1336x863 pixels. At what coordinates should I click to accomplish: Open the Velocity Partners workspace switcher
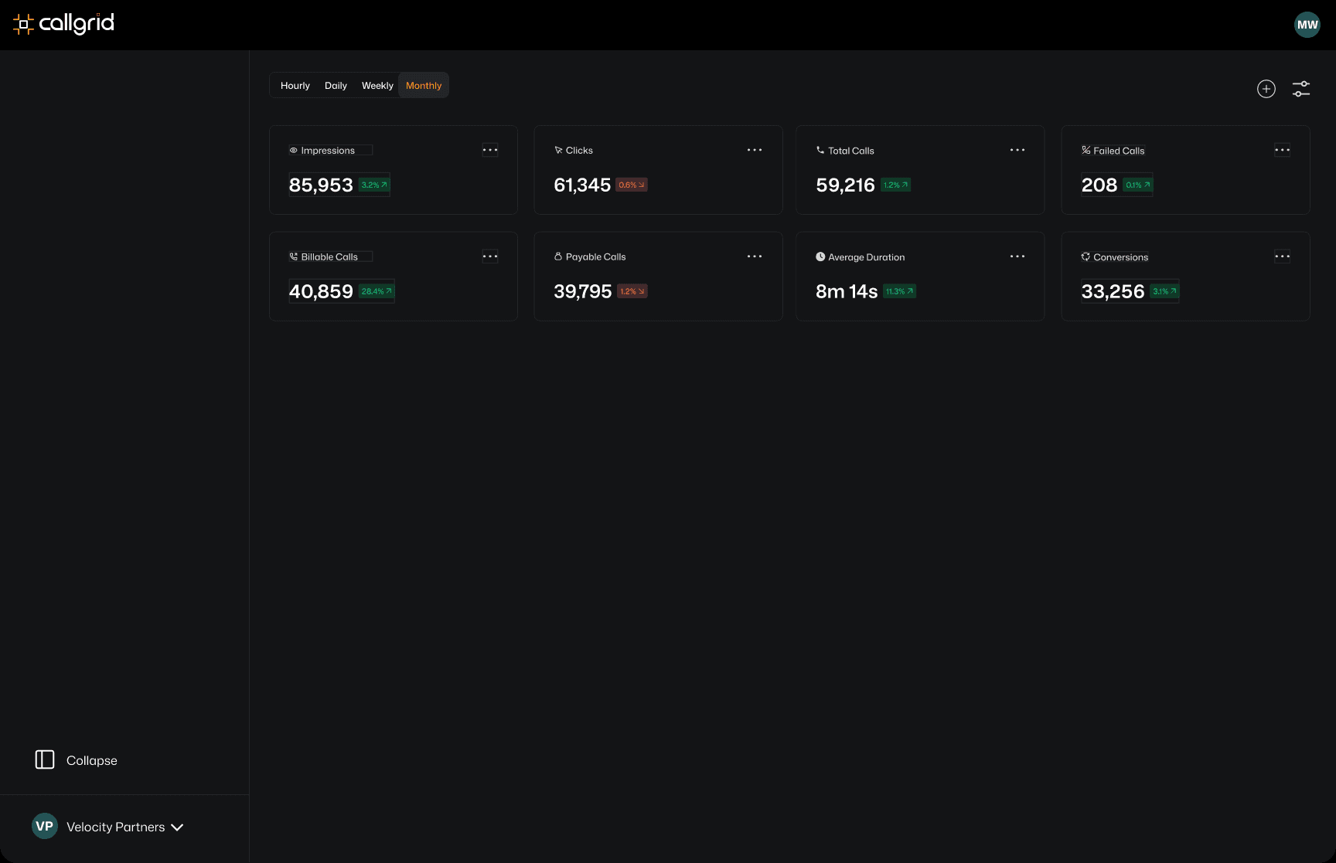[x=107, y=826]
